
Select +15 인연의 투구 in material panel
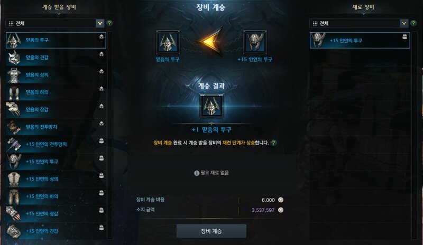pos(360,41)
